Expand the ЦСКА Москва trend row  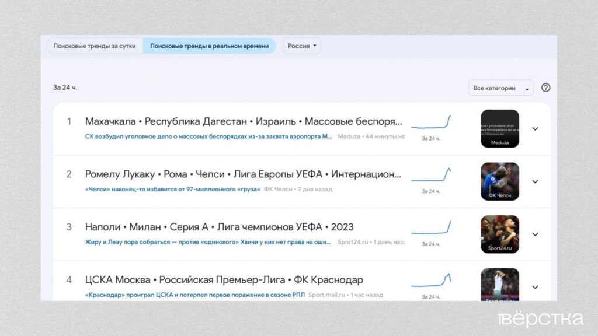(x=535, y=287)
